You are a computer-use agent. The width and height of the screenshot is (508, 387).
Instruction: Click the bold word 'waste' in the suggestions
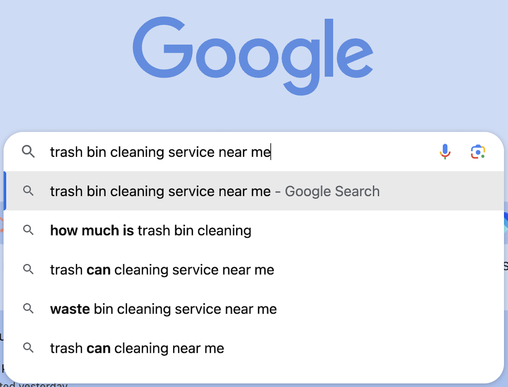pos(70,309)
